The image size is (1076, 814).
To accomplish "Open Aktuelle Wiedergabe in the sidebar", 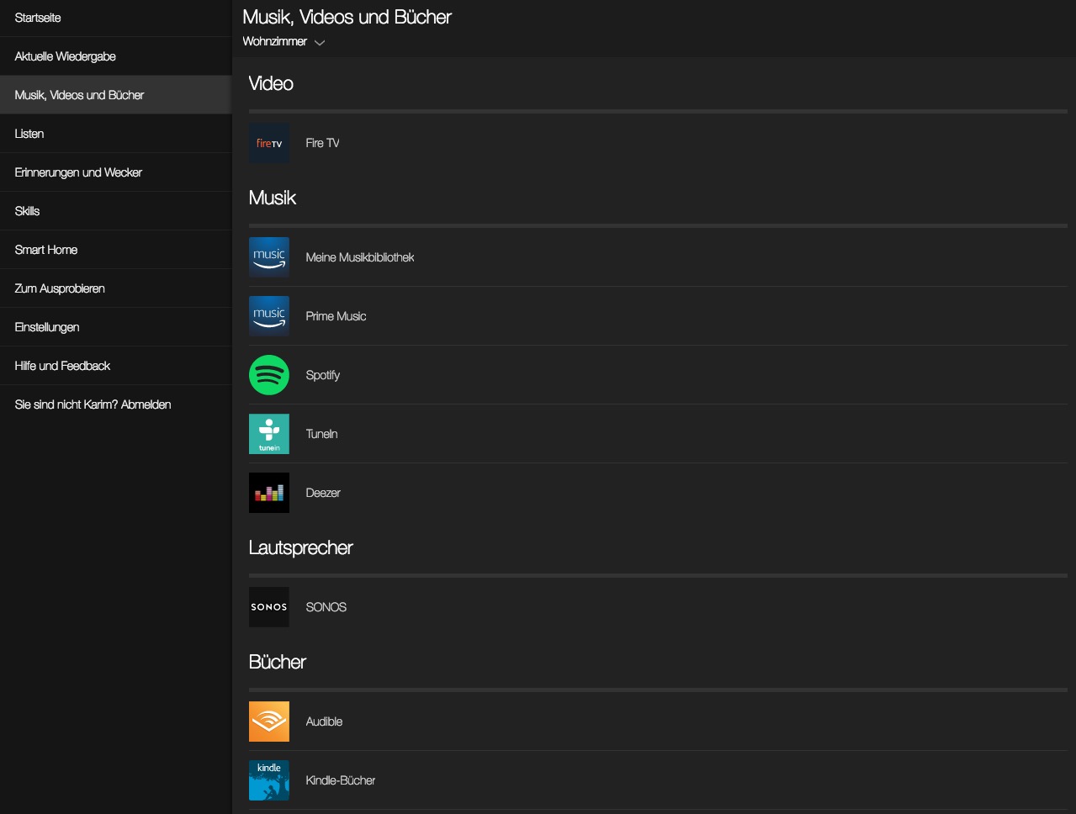I will (x=65, y=56).
